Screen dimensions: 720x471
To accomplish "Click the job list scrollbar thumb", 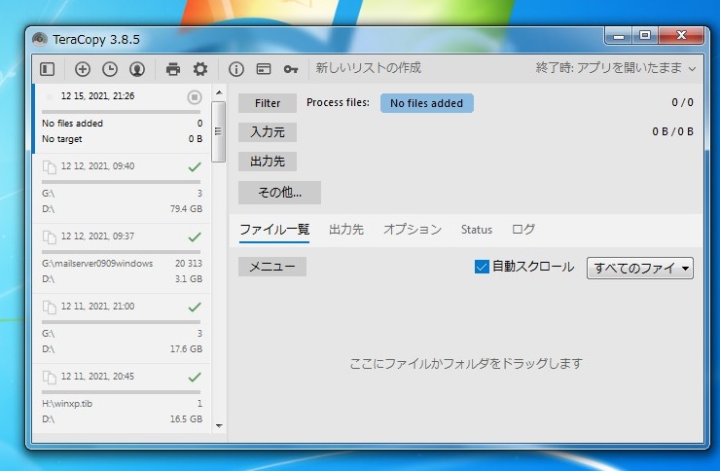I will (219, 131).
